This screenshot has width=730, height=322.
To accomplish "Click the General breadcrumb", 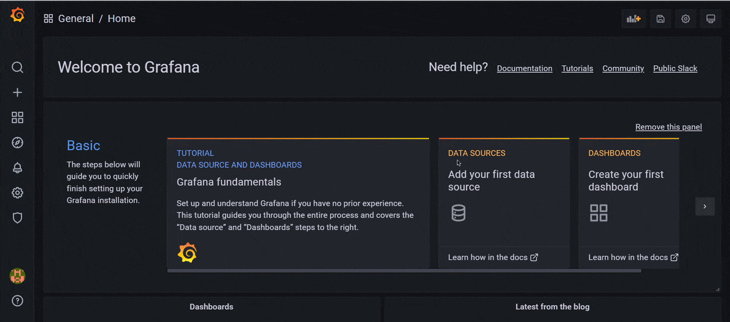I will coord(76,19).
